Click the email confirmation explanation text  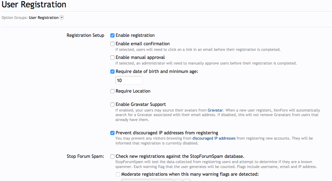pos(198,50)
